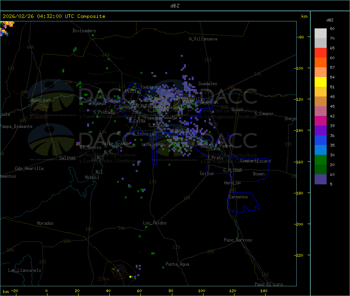
Task: Click the S_Rosas label
Action: coord(156,126)
